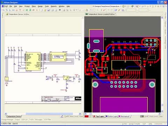Click the blue net label icon
The image size is (168, 126).
click(x=13, y=10)
